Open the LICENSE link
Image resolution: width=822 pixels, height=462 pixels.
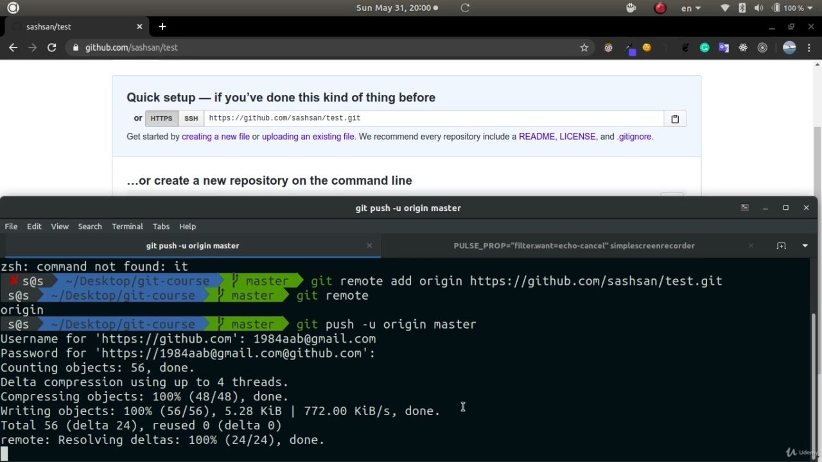pyautogui.click(x=577, y=137)
